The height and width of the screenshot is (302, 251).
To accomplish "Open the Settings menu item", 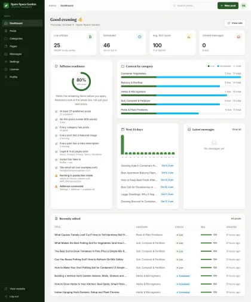I will [x=22, y=62].
